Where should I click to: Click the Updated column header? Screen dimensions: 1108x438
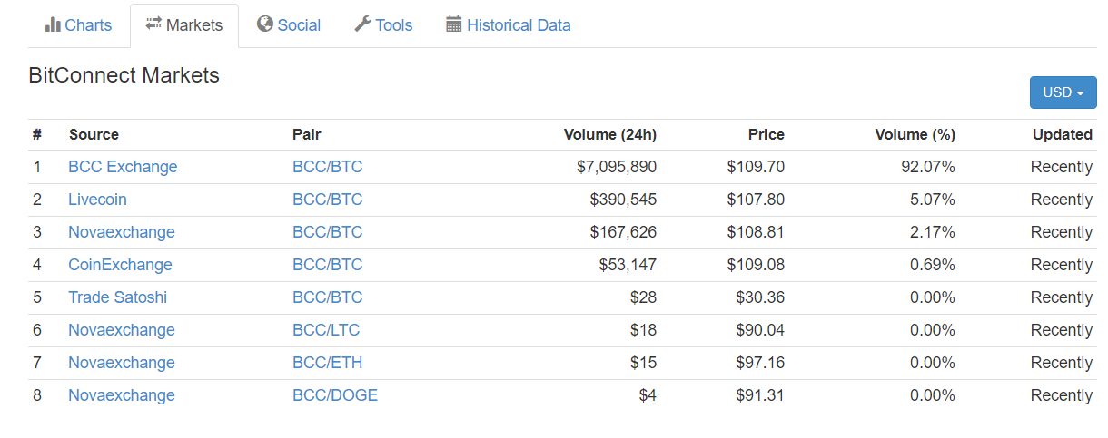point(1062,134)
